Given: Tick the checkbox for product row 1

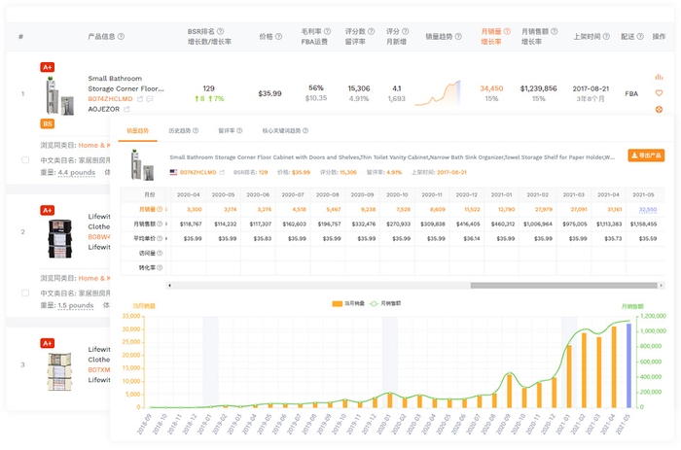Looking at the screenshot, I should pyautogui.click(x=25, y=160).
